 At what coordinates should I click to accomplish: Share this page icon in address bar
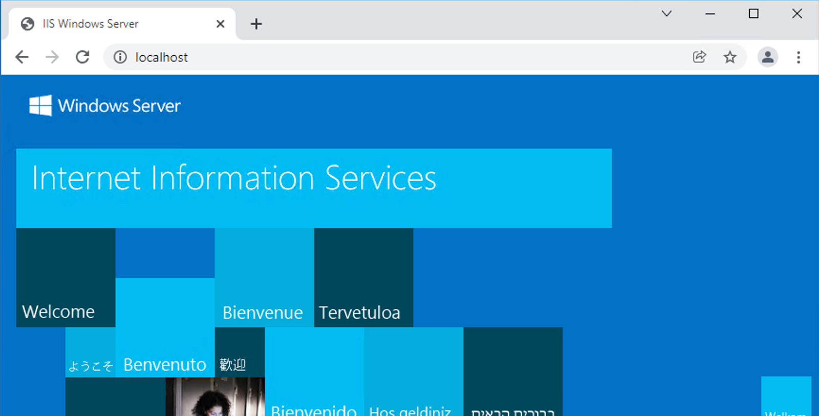(x=699, y=57)
